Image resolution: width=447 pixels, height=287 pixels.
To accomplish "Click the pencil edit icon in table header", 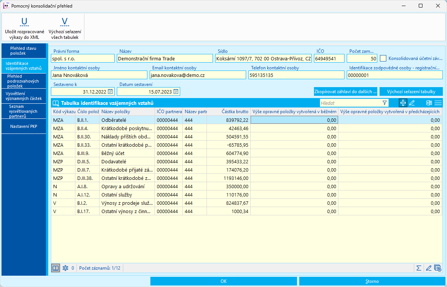I will point(412,103).
